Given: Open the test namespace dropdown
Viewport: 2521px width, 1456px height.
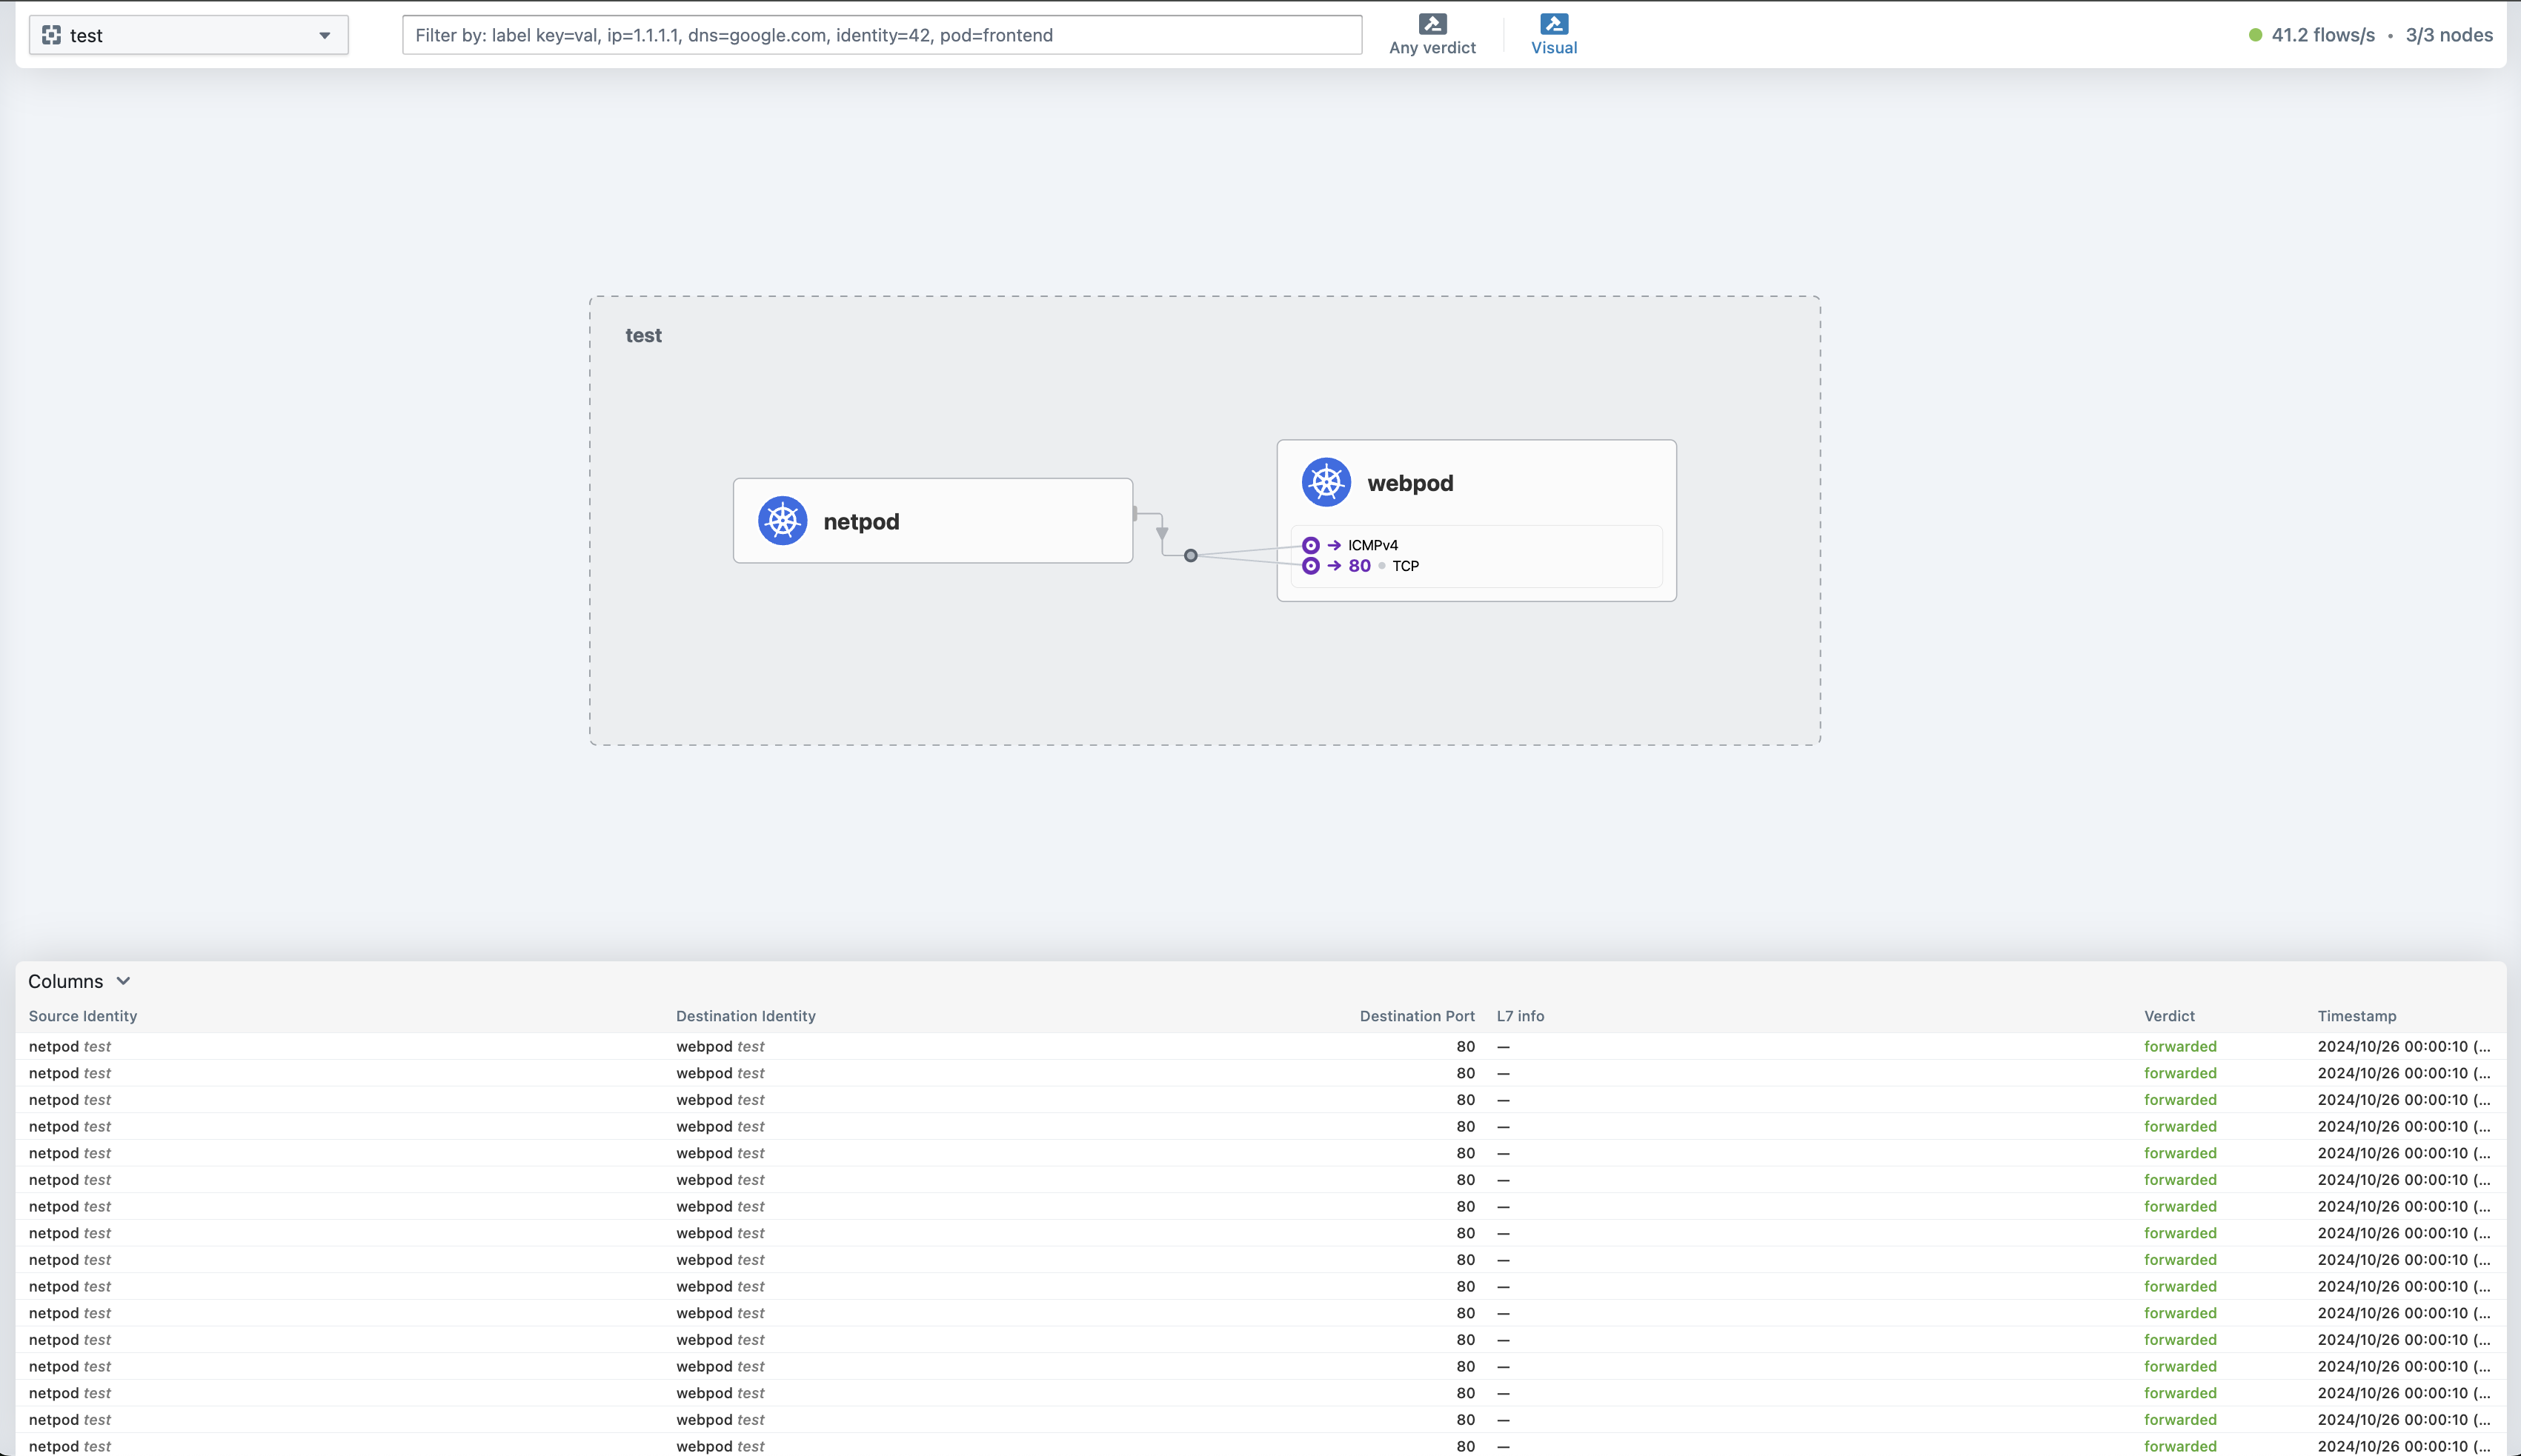Looking at the screenshot, I should point(188,35).
